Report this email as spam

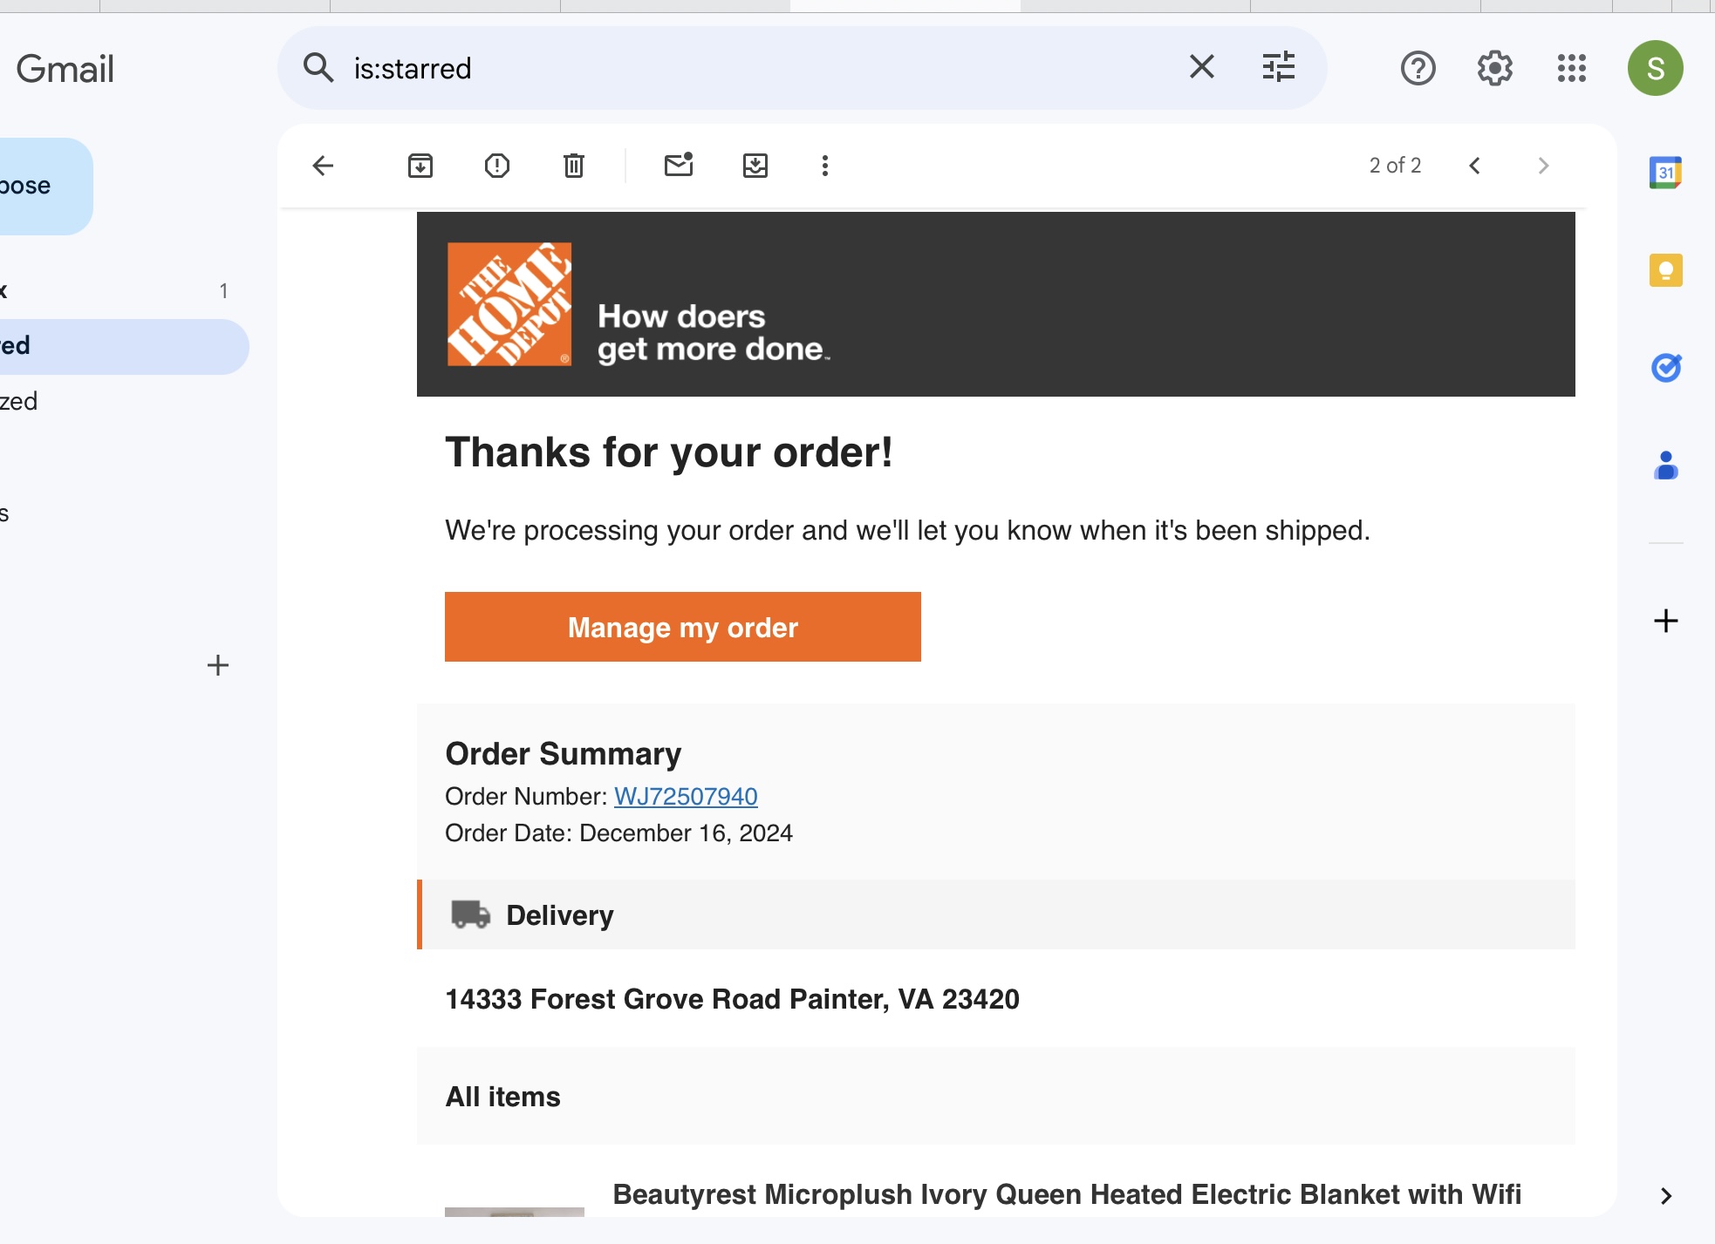tap(497, 166)
